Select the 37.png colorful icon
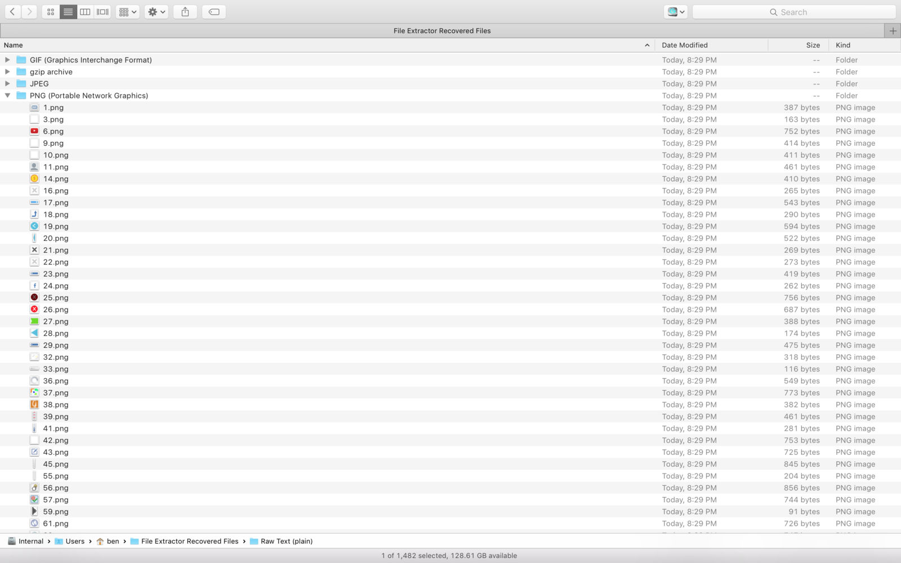Screen dimensions: 901x563 (x=34, y=392)
